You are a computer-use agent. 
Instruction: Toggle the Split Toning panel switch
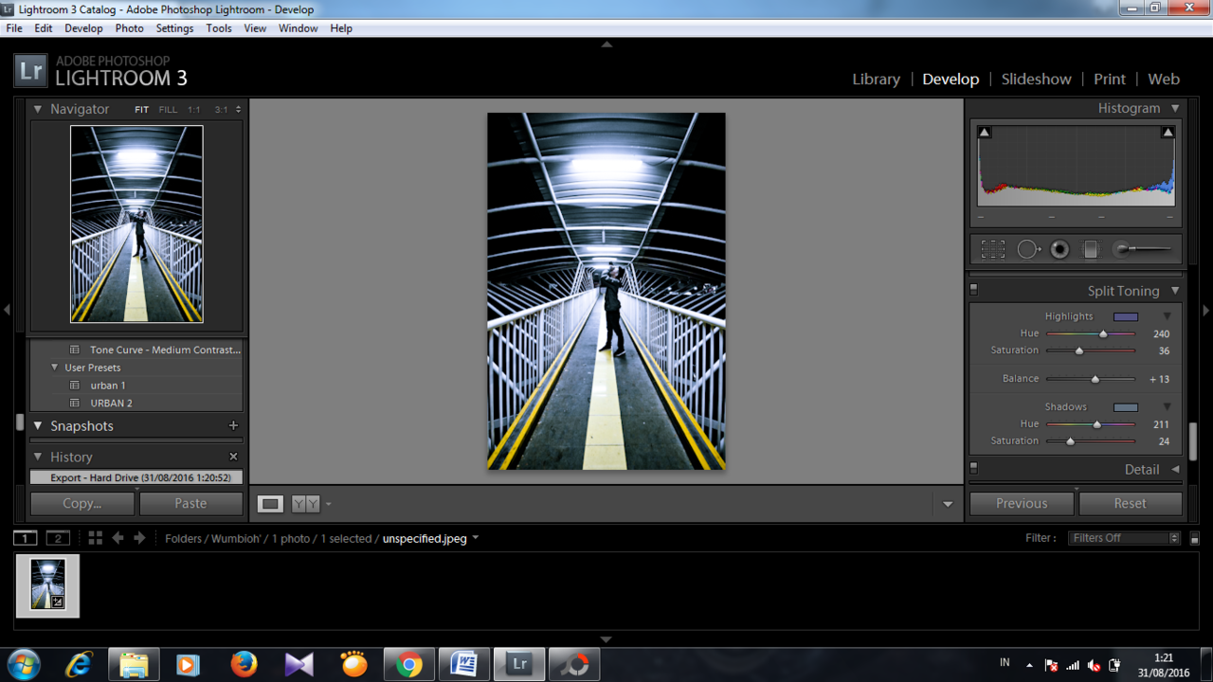[x=973, y=290]
